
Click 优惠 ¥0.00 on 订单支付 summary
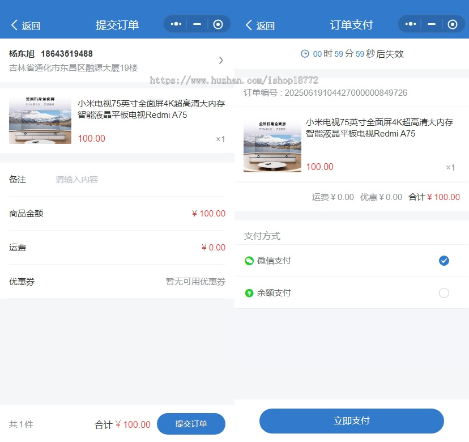pos(381,197)
